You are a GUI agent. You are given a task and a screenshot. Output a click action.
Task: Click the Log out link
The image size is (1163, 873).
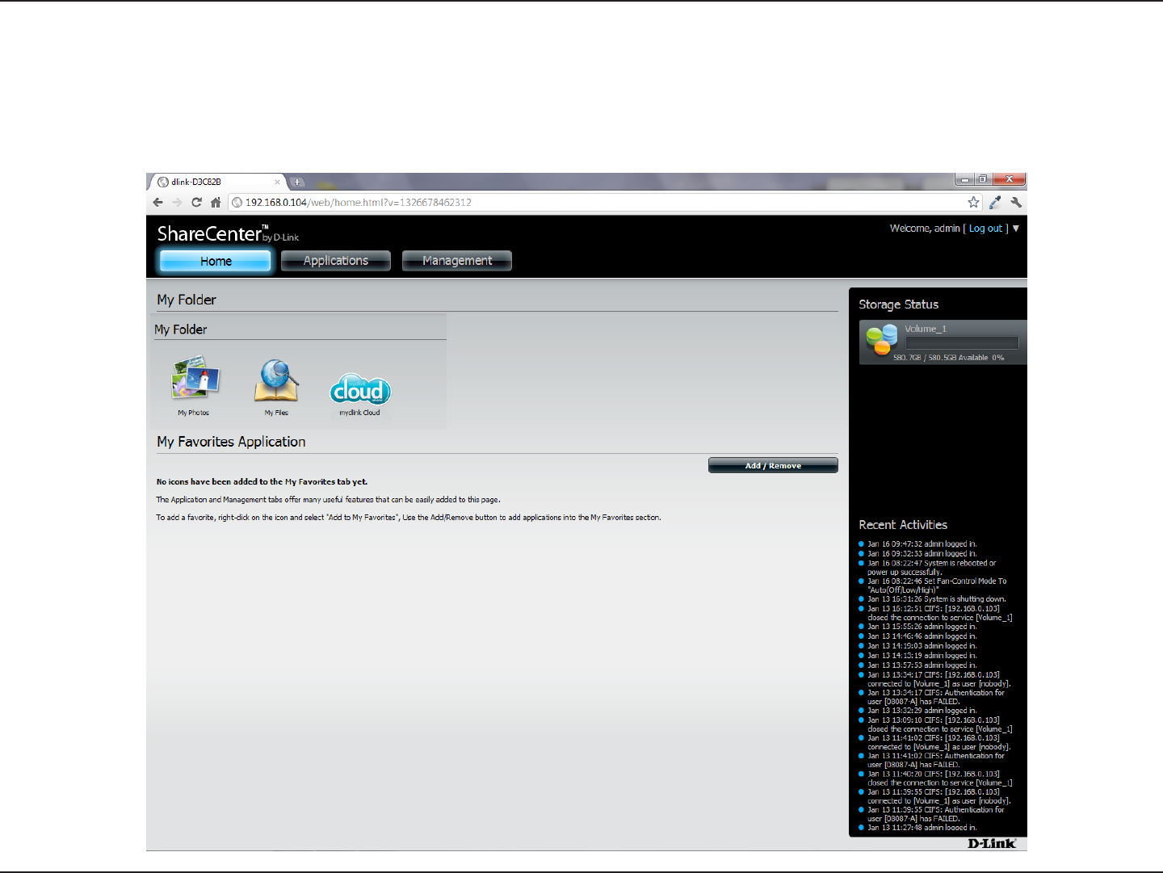pyautogui.click(x=985, y=229)
